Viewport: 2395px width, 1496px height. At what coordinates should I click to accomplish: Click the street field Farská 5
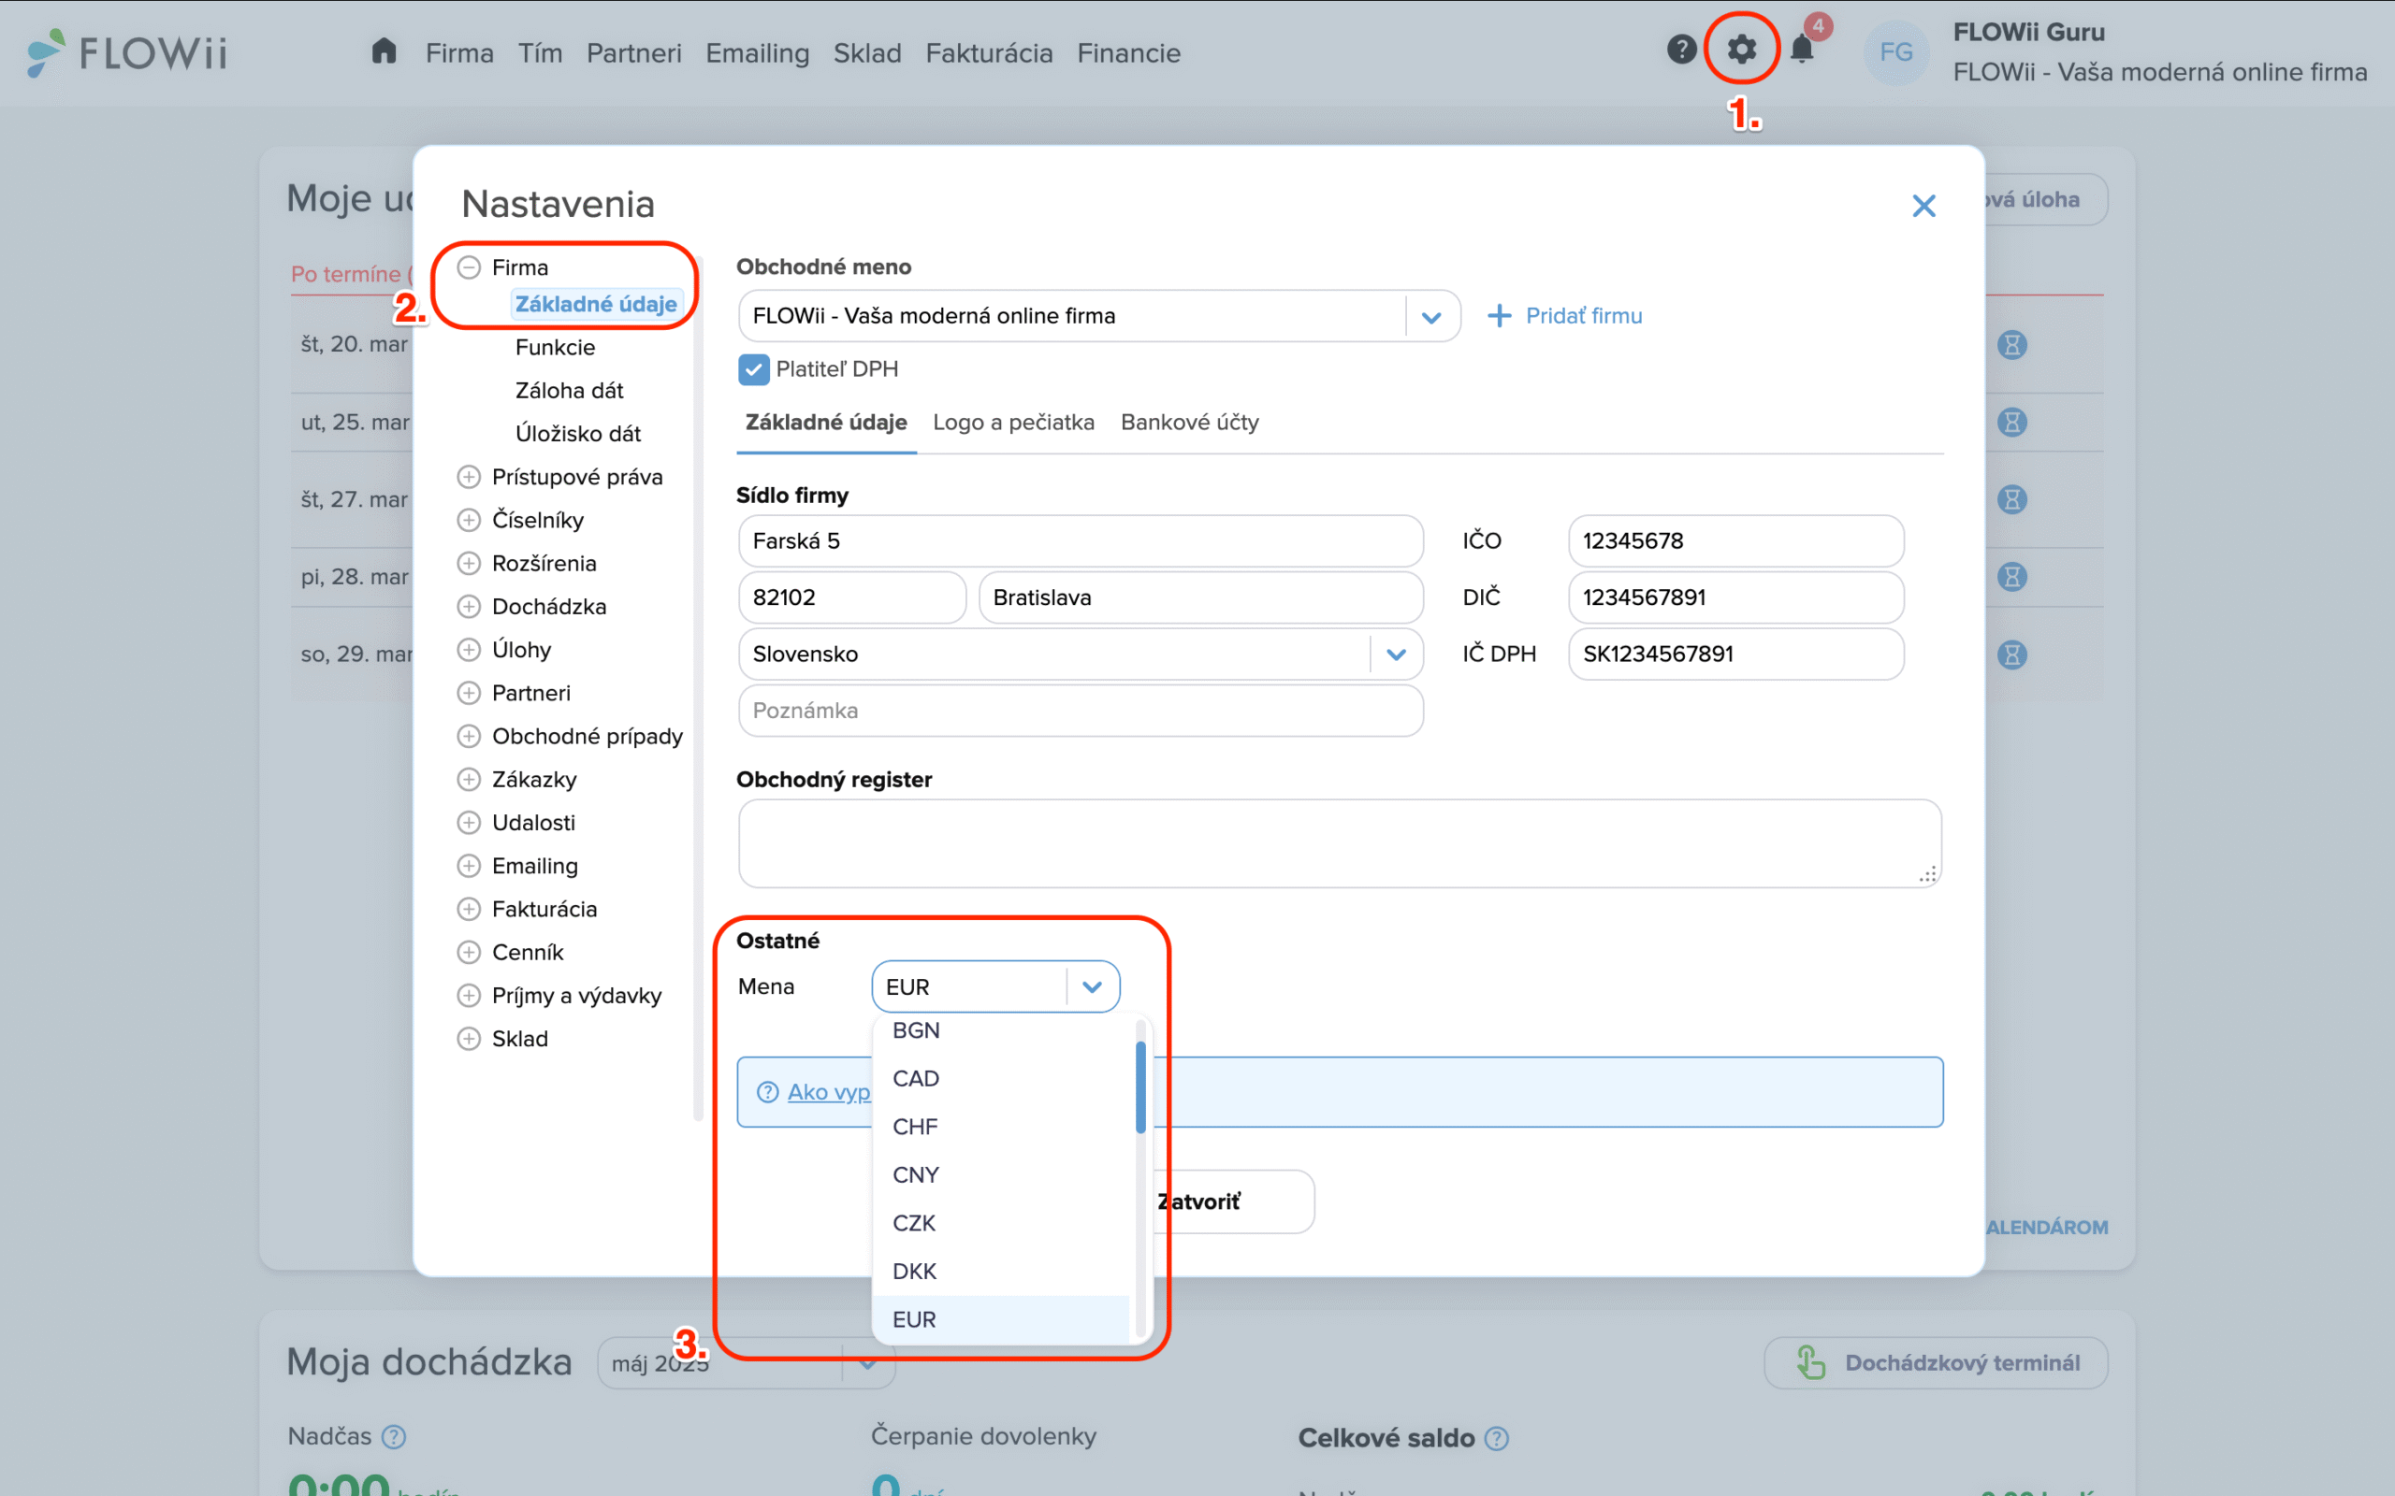point(1081,541)
